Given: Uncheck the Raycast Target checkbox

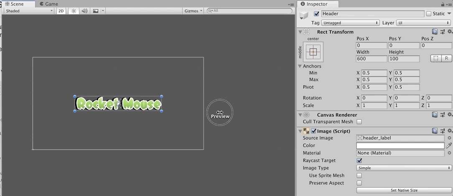Looking at the screenshot, I should point(359,161).
